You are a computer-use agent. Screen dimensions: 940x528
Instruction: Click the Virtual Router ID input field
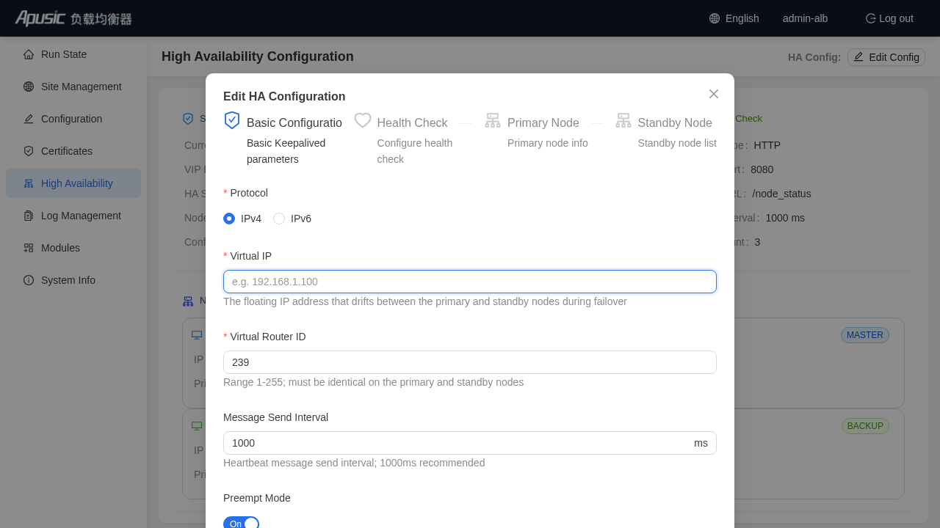click(x=470, y=362)
